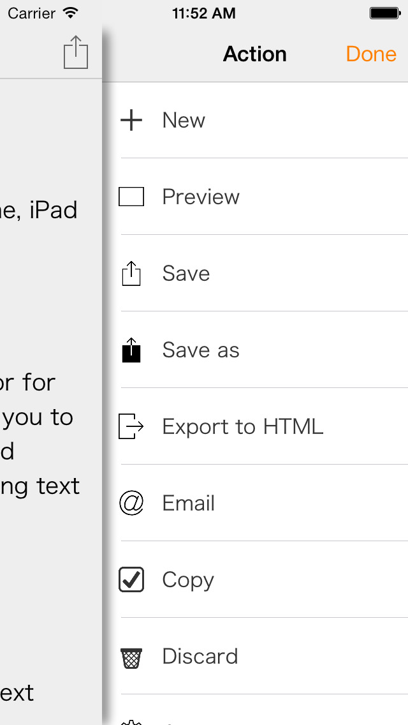The width and height of the screenshot is (408, 725).
Task: Click the checkmark box icon beside Copy
Action: (131, 579)
